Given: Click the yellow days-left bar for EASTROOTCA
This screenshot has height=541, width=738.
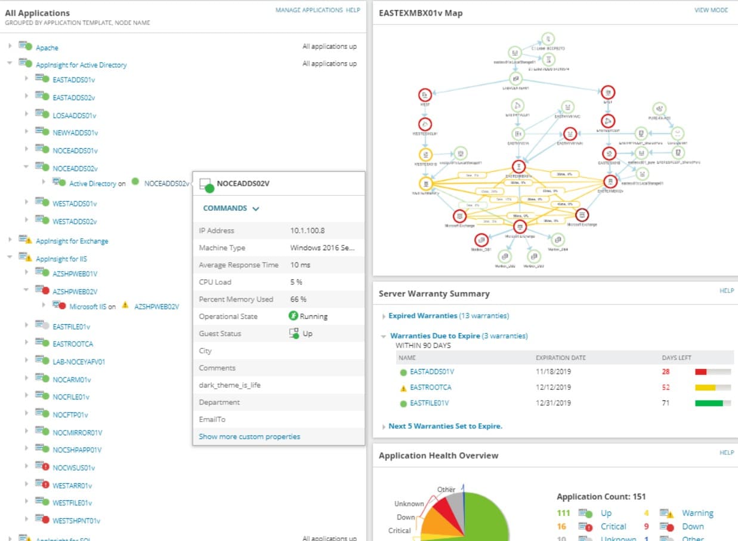Looking at the screenshot, I should (705, 388).
